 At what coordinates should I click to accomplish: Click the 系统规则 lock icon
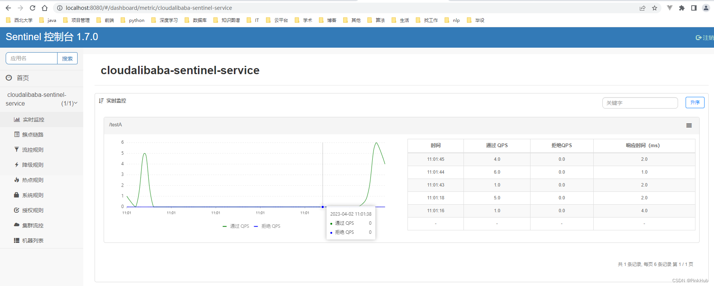point(16,195)
